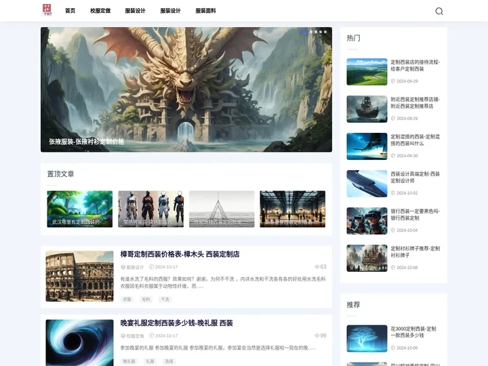Click the clock icon beside 2024-10-02

392,193
